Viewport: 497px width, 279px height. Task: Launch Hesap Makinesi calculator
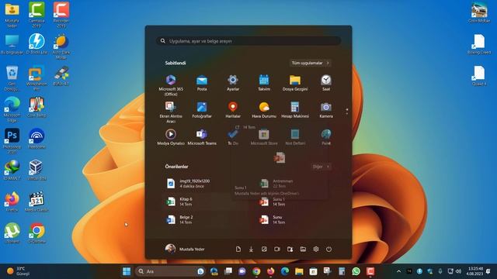click(x=295, y=110)
